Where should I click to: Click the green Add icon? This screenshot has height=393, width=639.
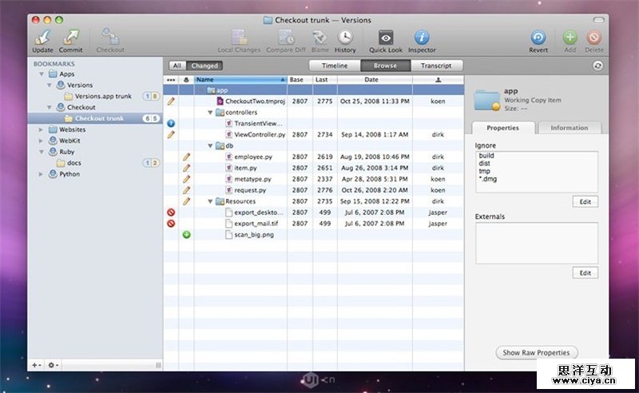click(570, 37)
